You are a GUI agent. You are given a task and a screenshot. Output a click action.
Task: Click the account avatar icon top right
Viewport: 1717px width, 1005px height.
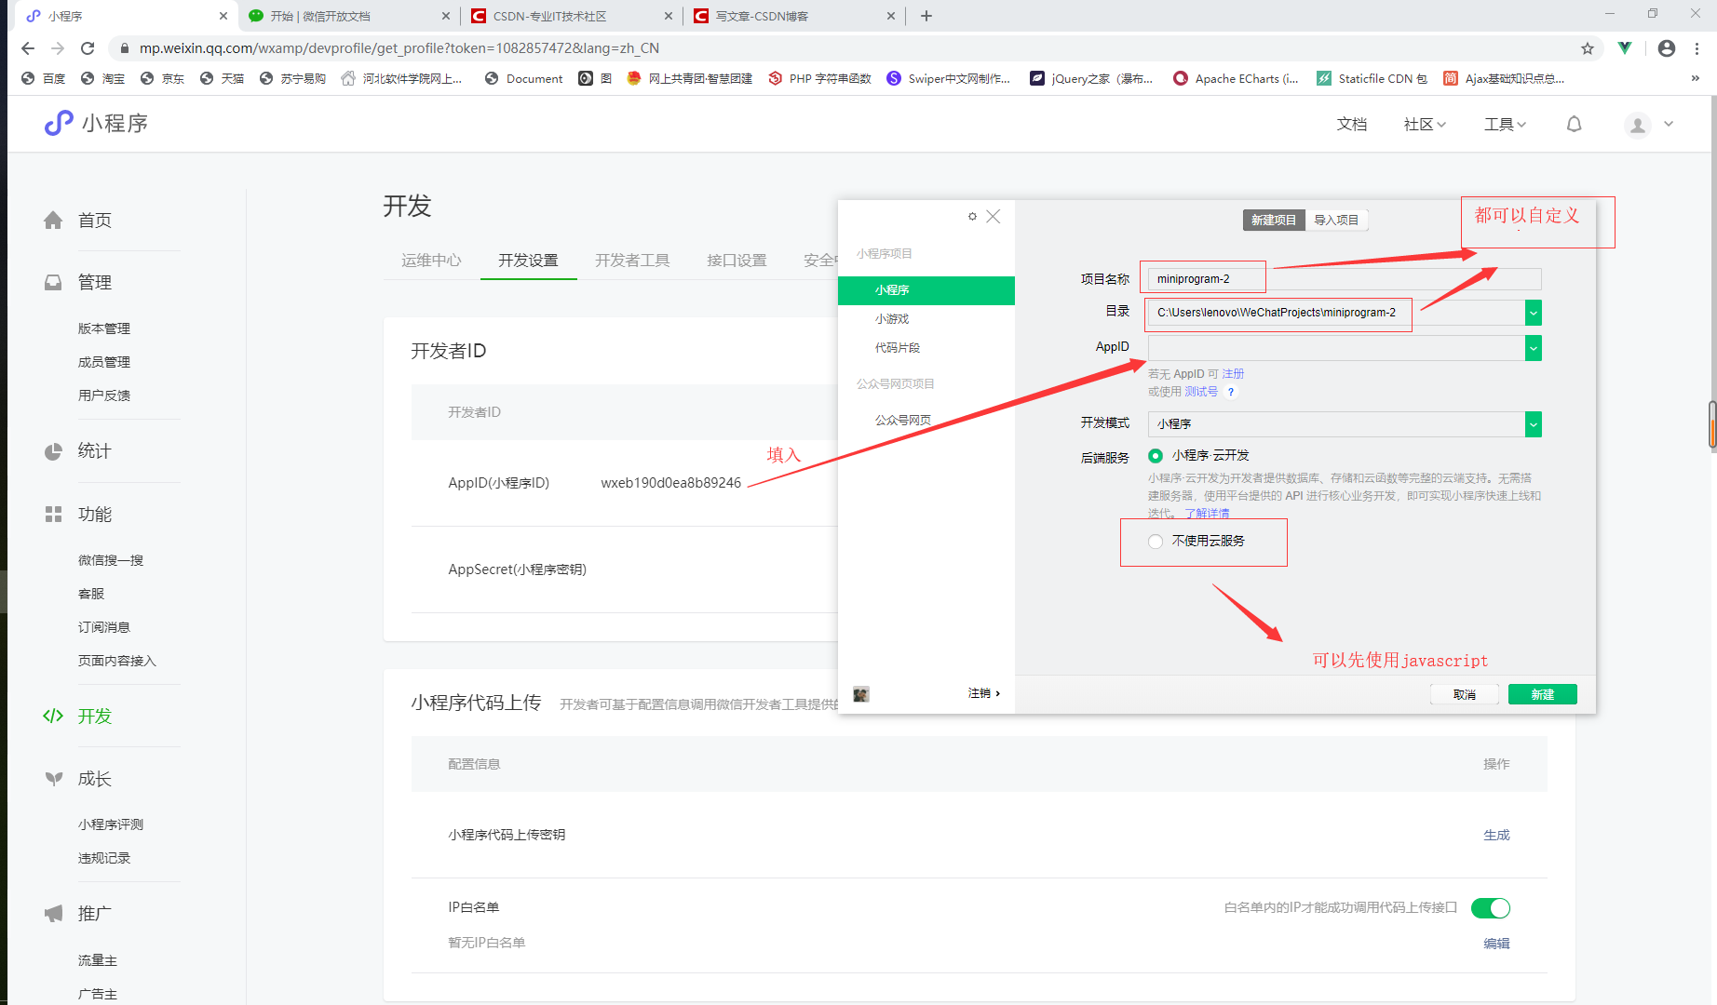[1637, 125]
